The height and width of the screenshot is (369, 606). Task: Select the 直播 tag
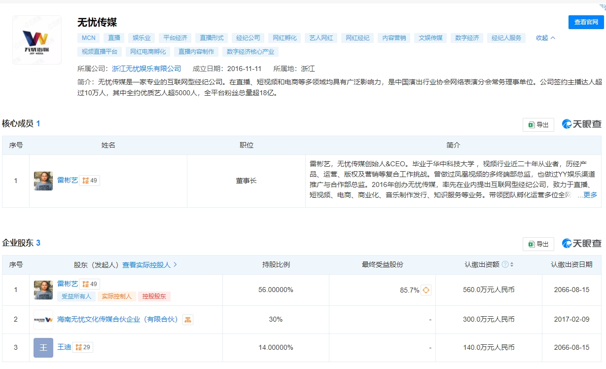point(114,38)
